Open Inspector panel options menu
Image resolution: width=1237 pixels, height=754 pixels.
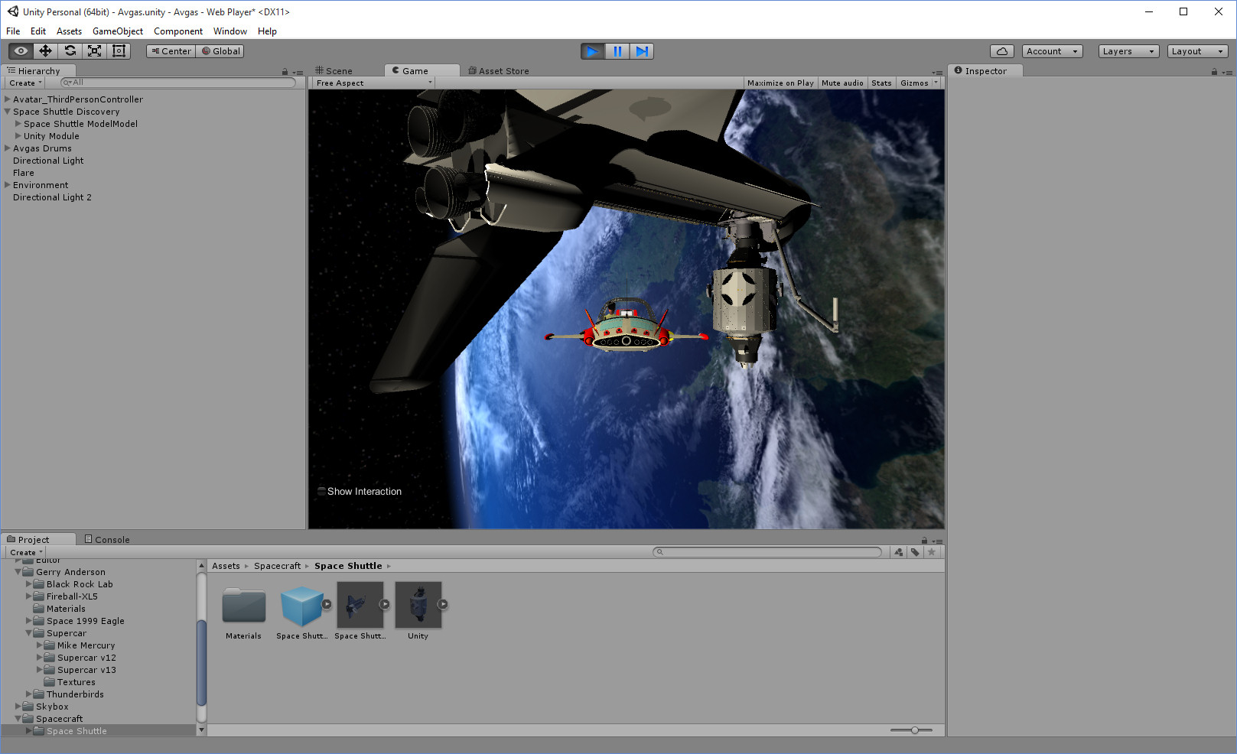click(1227, 73)
